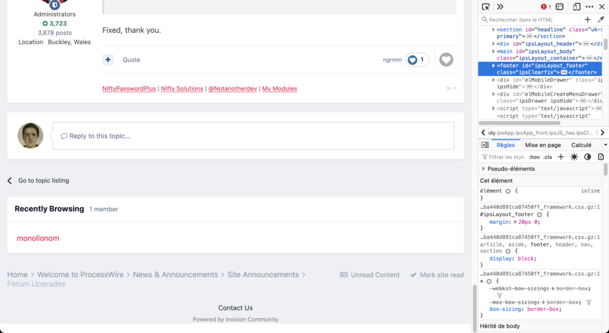The width and height of the screenshot is (609, 333).
Task: Open the DevTools error count indicator
Action: coord(546,7)
